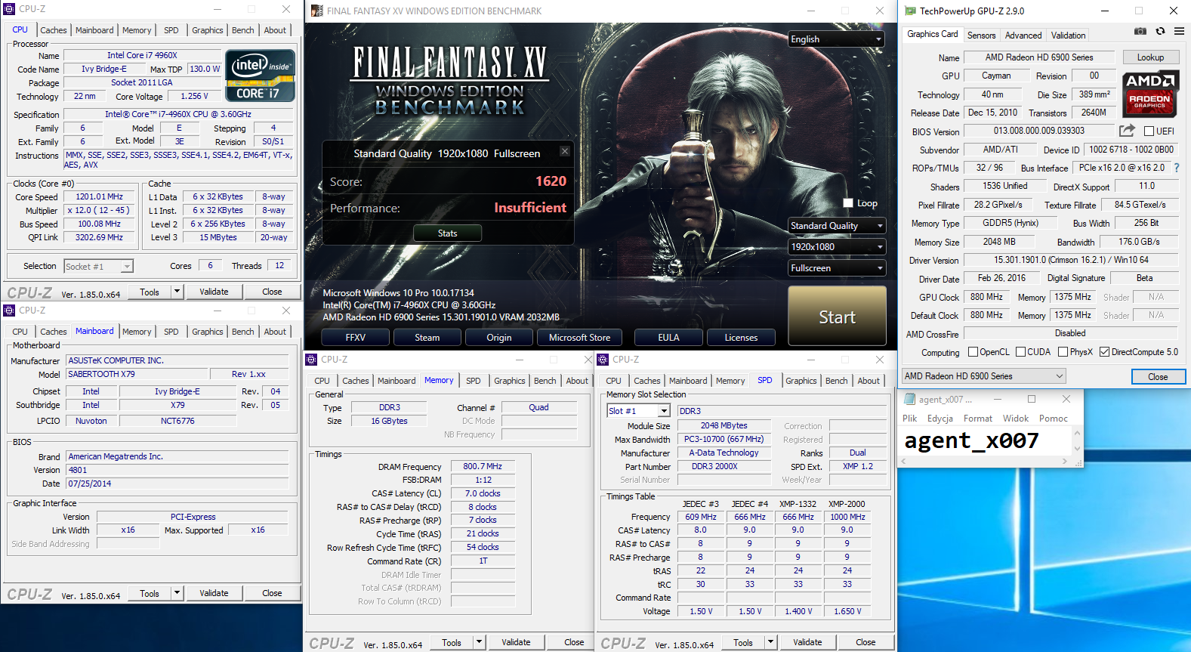Image resolution: width=1191 pixels, height=652 pixels.
Task: Open the English language dropdown
Action: [x=837, y=39]
